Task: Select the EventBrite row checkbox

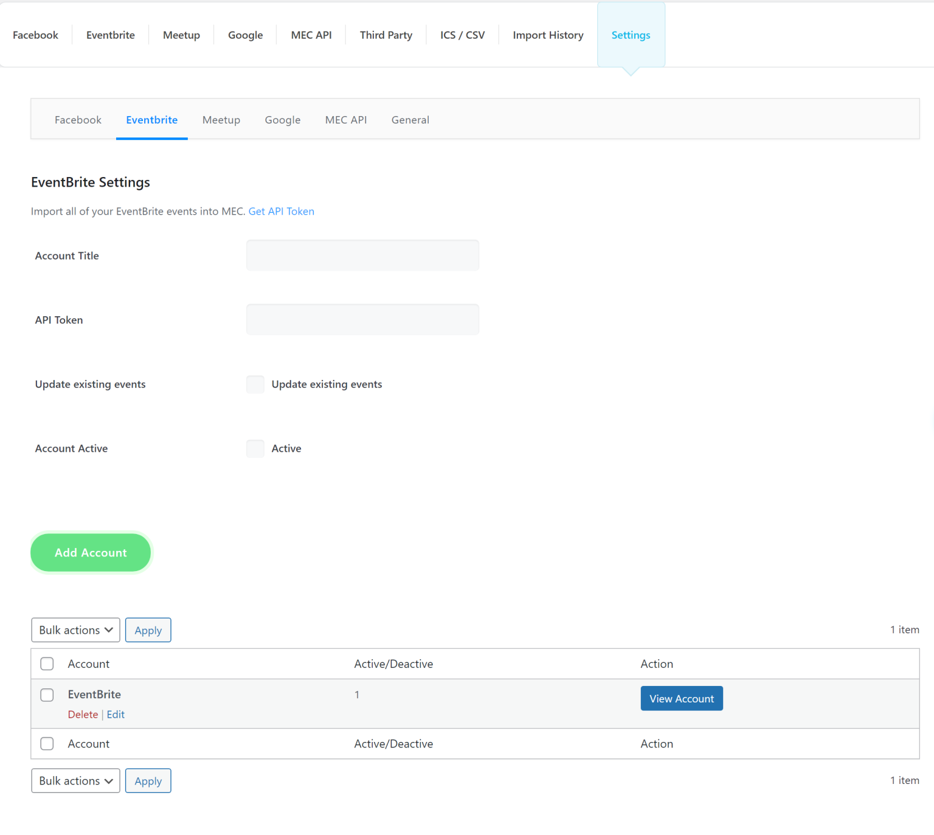Action: coord(47,695)
